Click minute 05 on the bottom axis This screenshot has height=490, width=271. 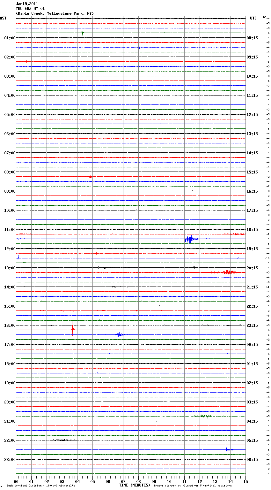click(92, 481)
